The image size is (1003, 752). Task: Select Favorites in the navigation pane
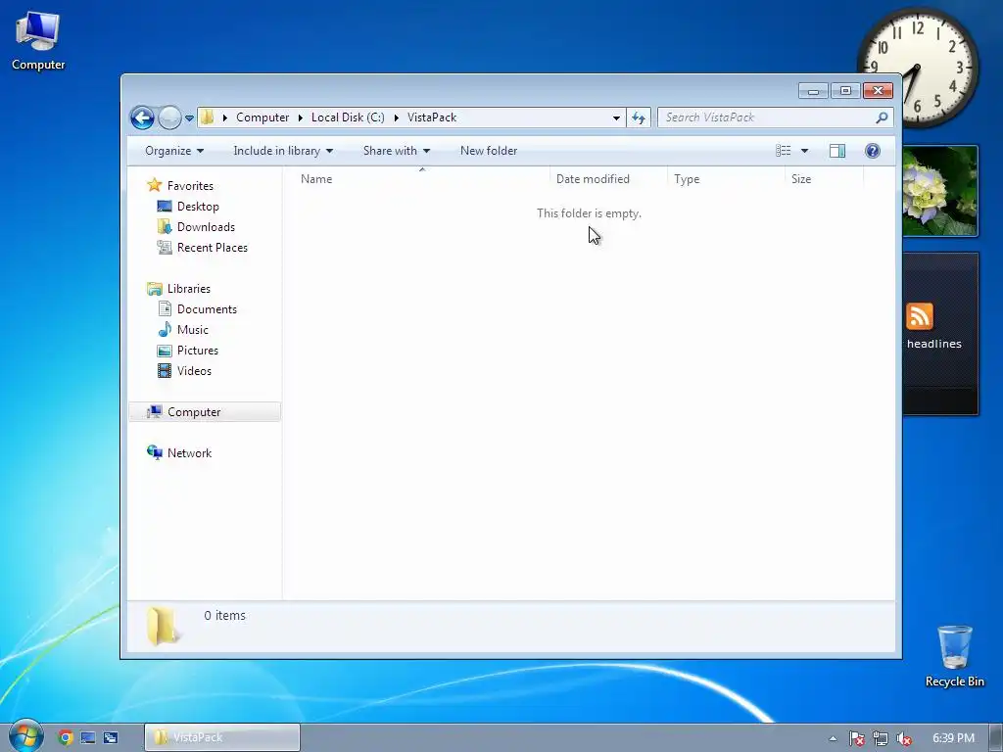pyautogui.click(x=190, y=186)
